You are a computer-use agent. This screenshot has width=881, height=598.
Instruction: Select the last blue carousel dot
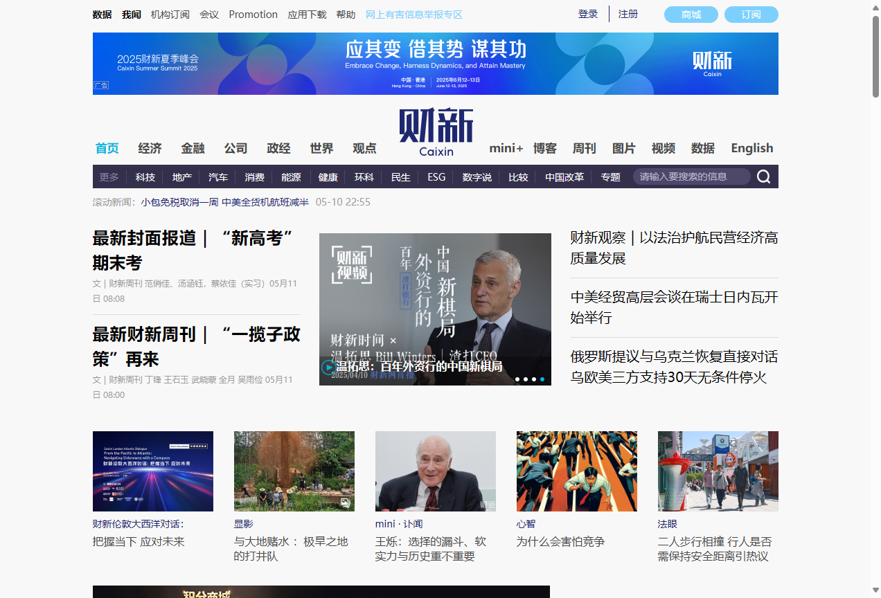542,379
